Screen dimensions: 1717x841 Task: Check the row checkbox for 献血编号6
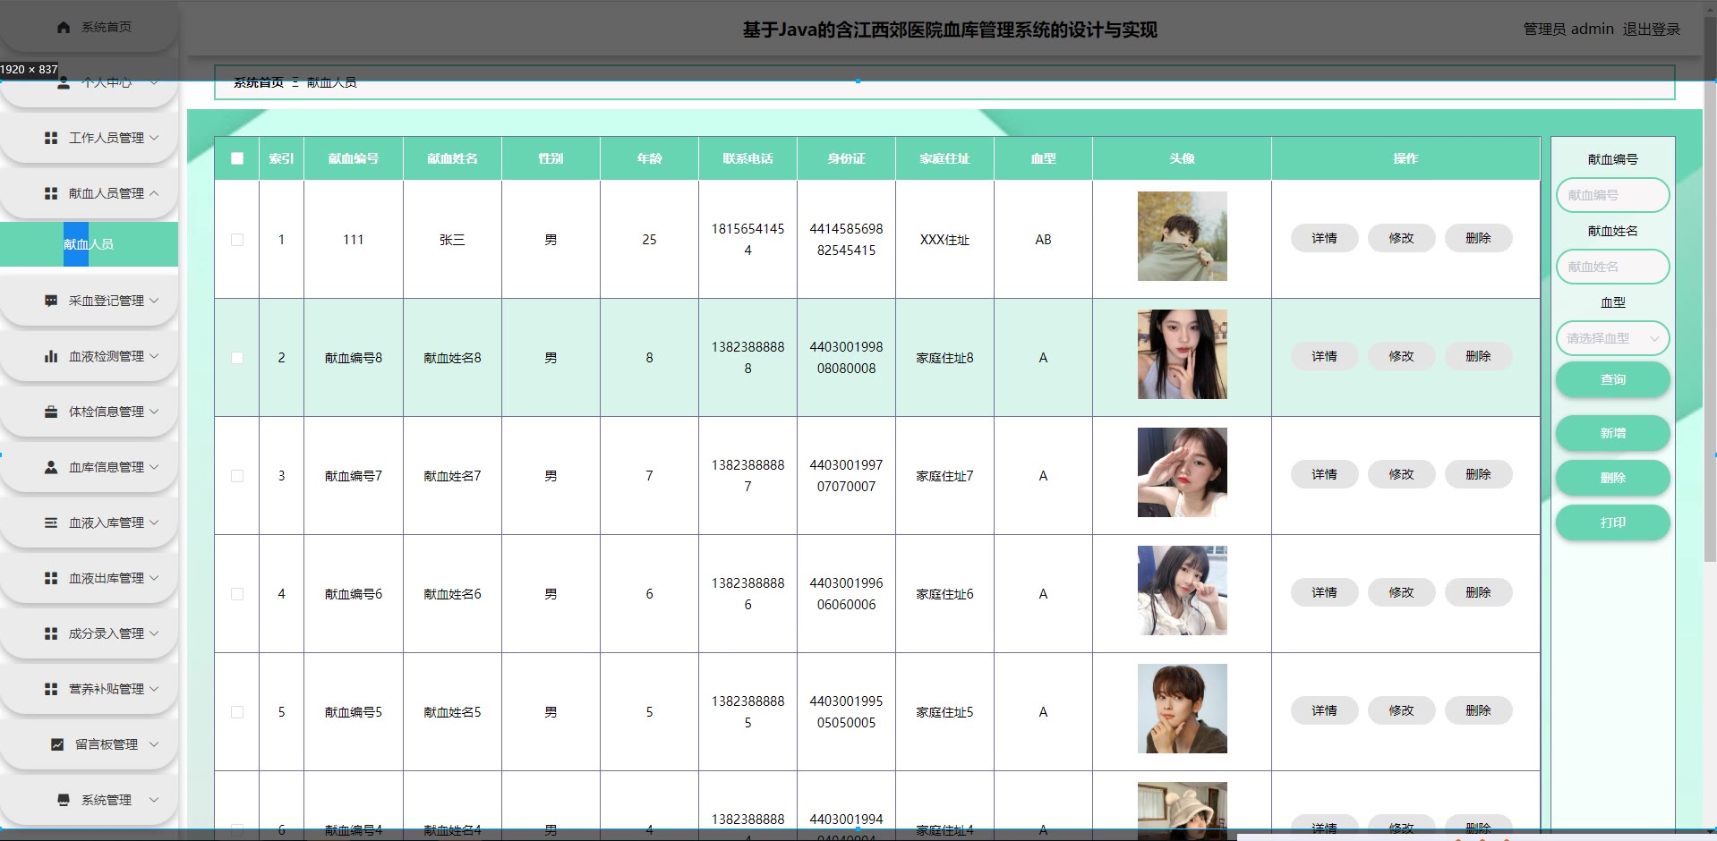237,594
